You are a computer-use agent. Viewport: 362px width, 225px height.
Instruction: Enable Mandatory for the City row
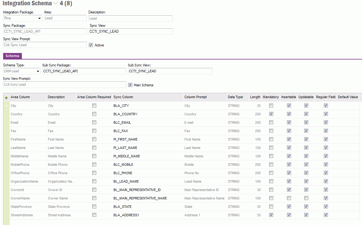pos(271,105)
